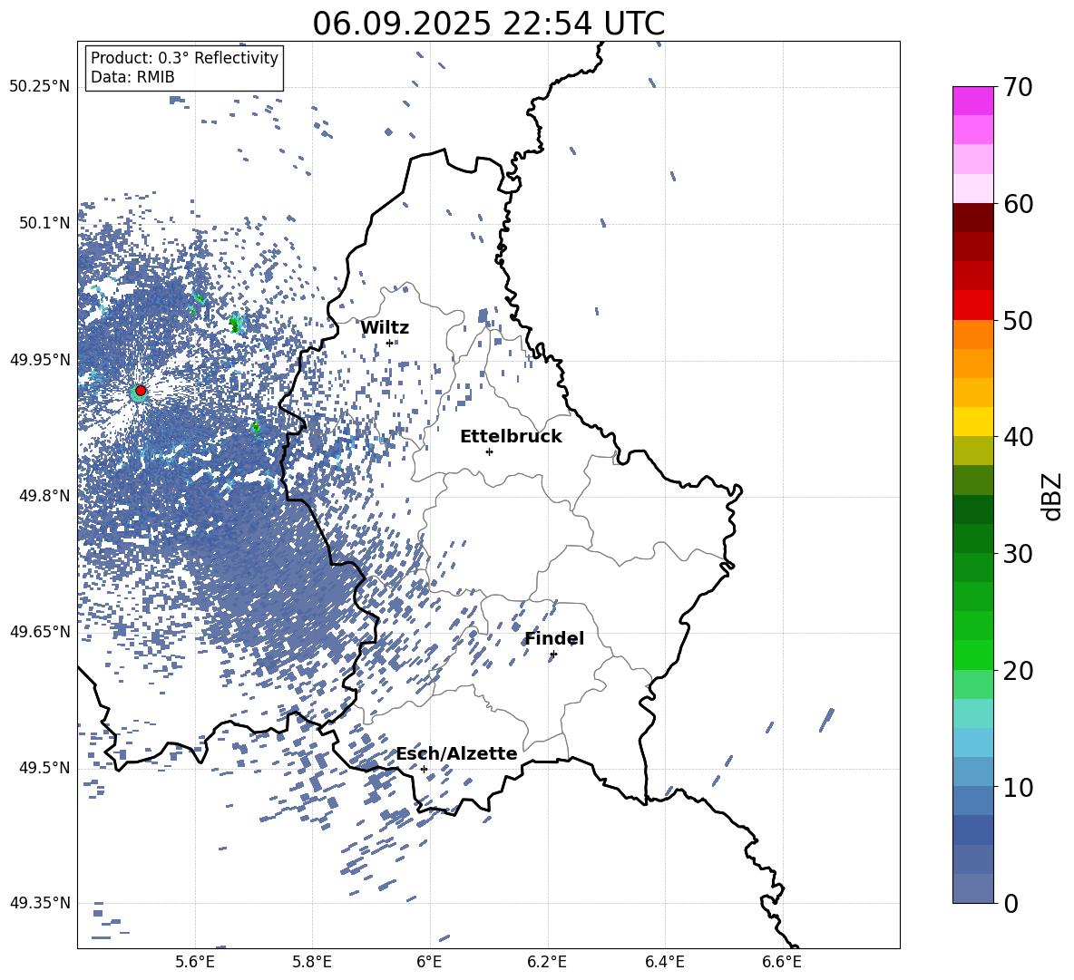
Task: Click the 6.6°E longitude label
Action: click(x=782, y=963)
